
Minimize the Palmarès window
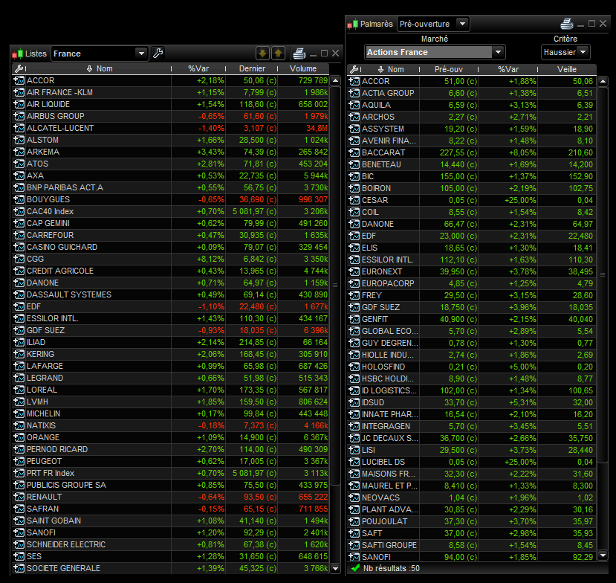click(x=580, y=25)
